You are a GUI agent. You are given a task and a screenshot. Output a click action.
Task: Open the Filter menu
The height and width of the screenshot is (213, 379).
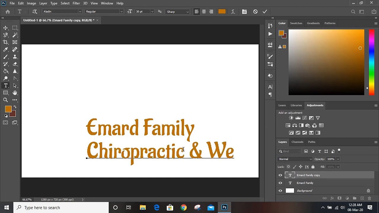tap(76, 3)
